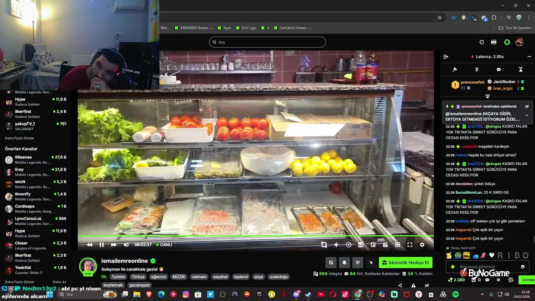Open the ismailemreonline channel name link
The height and width of the screenshot is (301, 535).
pos(125,261)
